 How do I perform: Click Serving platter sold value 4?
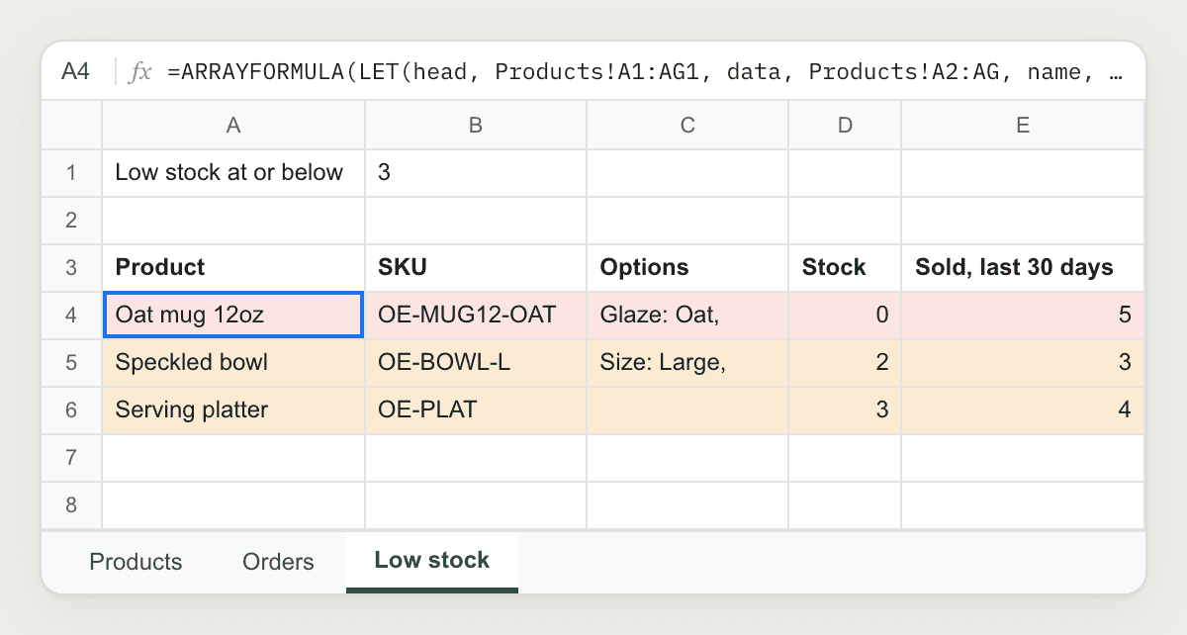pos(1023,410)
